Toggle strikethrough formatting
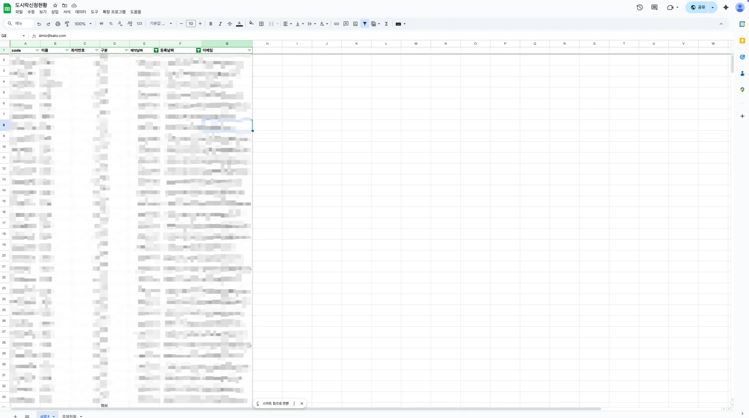The width and height of the screenshot is (749, 418). (230, 24)
